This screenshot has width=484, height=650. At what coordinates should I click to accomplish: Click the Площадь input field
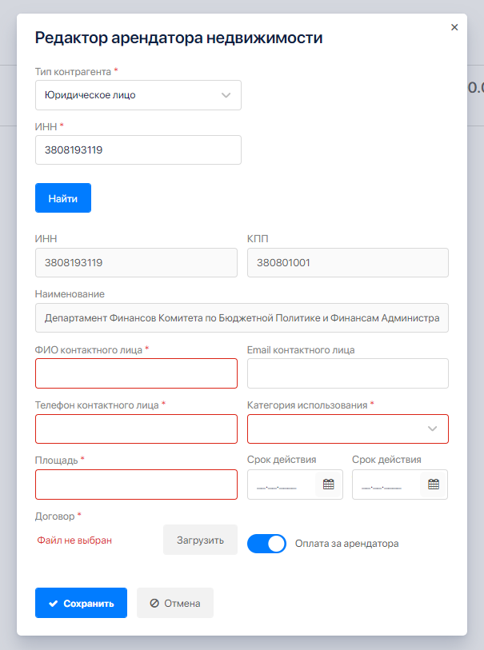(x=137, y=485)
